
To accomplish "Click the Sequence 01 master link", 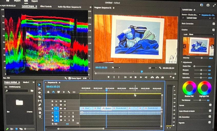I will click(x=208, y=15).
